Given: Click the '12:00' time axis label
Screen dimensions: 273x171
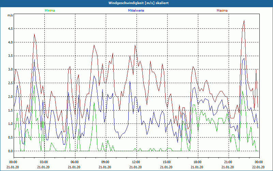Looking at the screenshot, I should (x=136, y=162).
